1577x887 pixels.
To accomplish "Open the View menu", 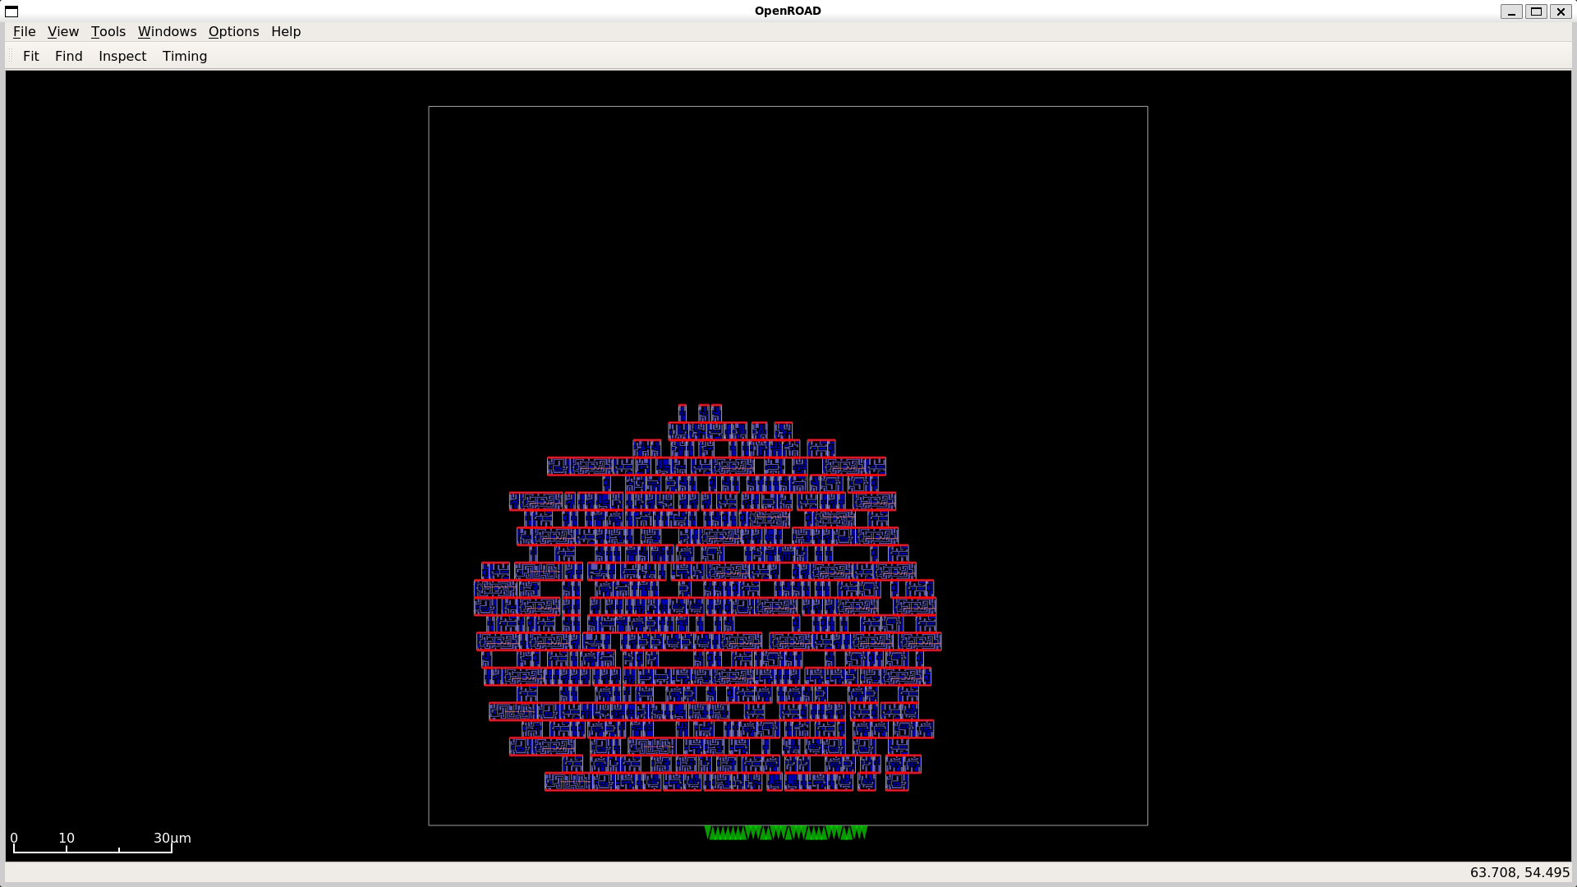I will coord(63,31).
